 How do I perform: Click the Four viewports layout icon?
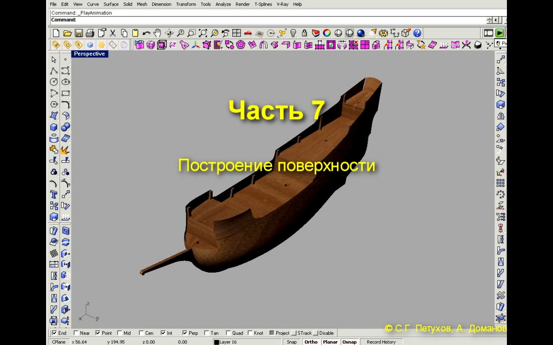click(x=237, y=33)
